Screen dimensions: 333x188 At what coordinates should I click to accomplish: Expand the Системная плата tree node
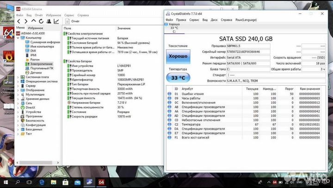pyautogui.click(x=18, y=77)
